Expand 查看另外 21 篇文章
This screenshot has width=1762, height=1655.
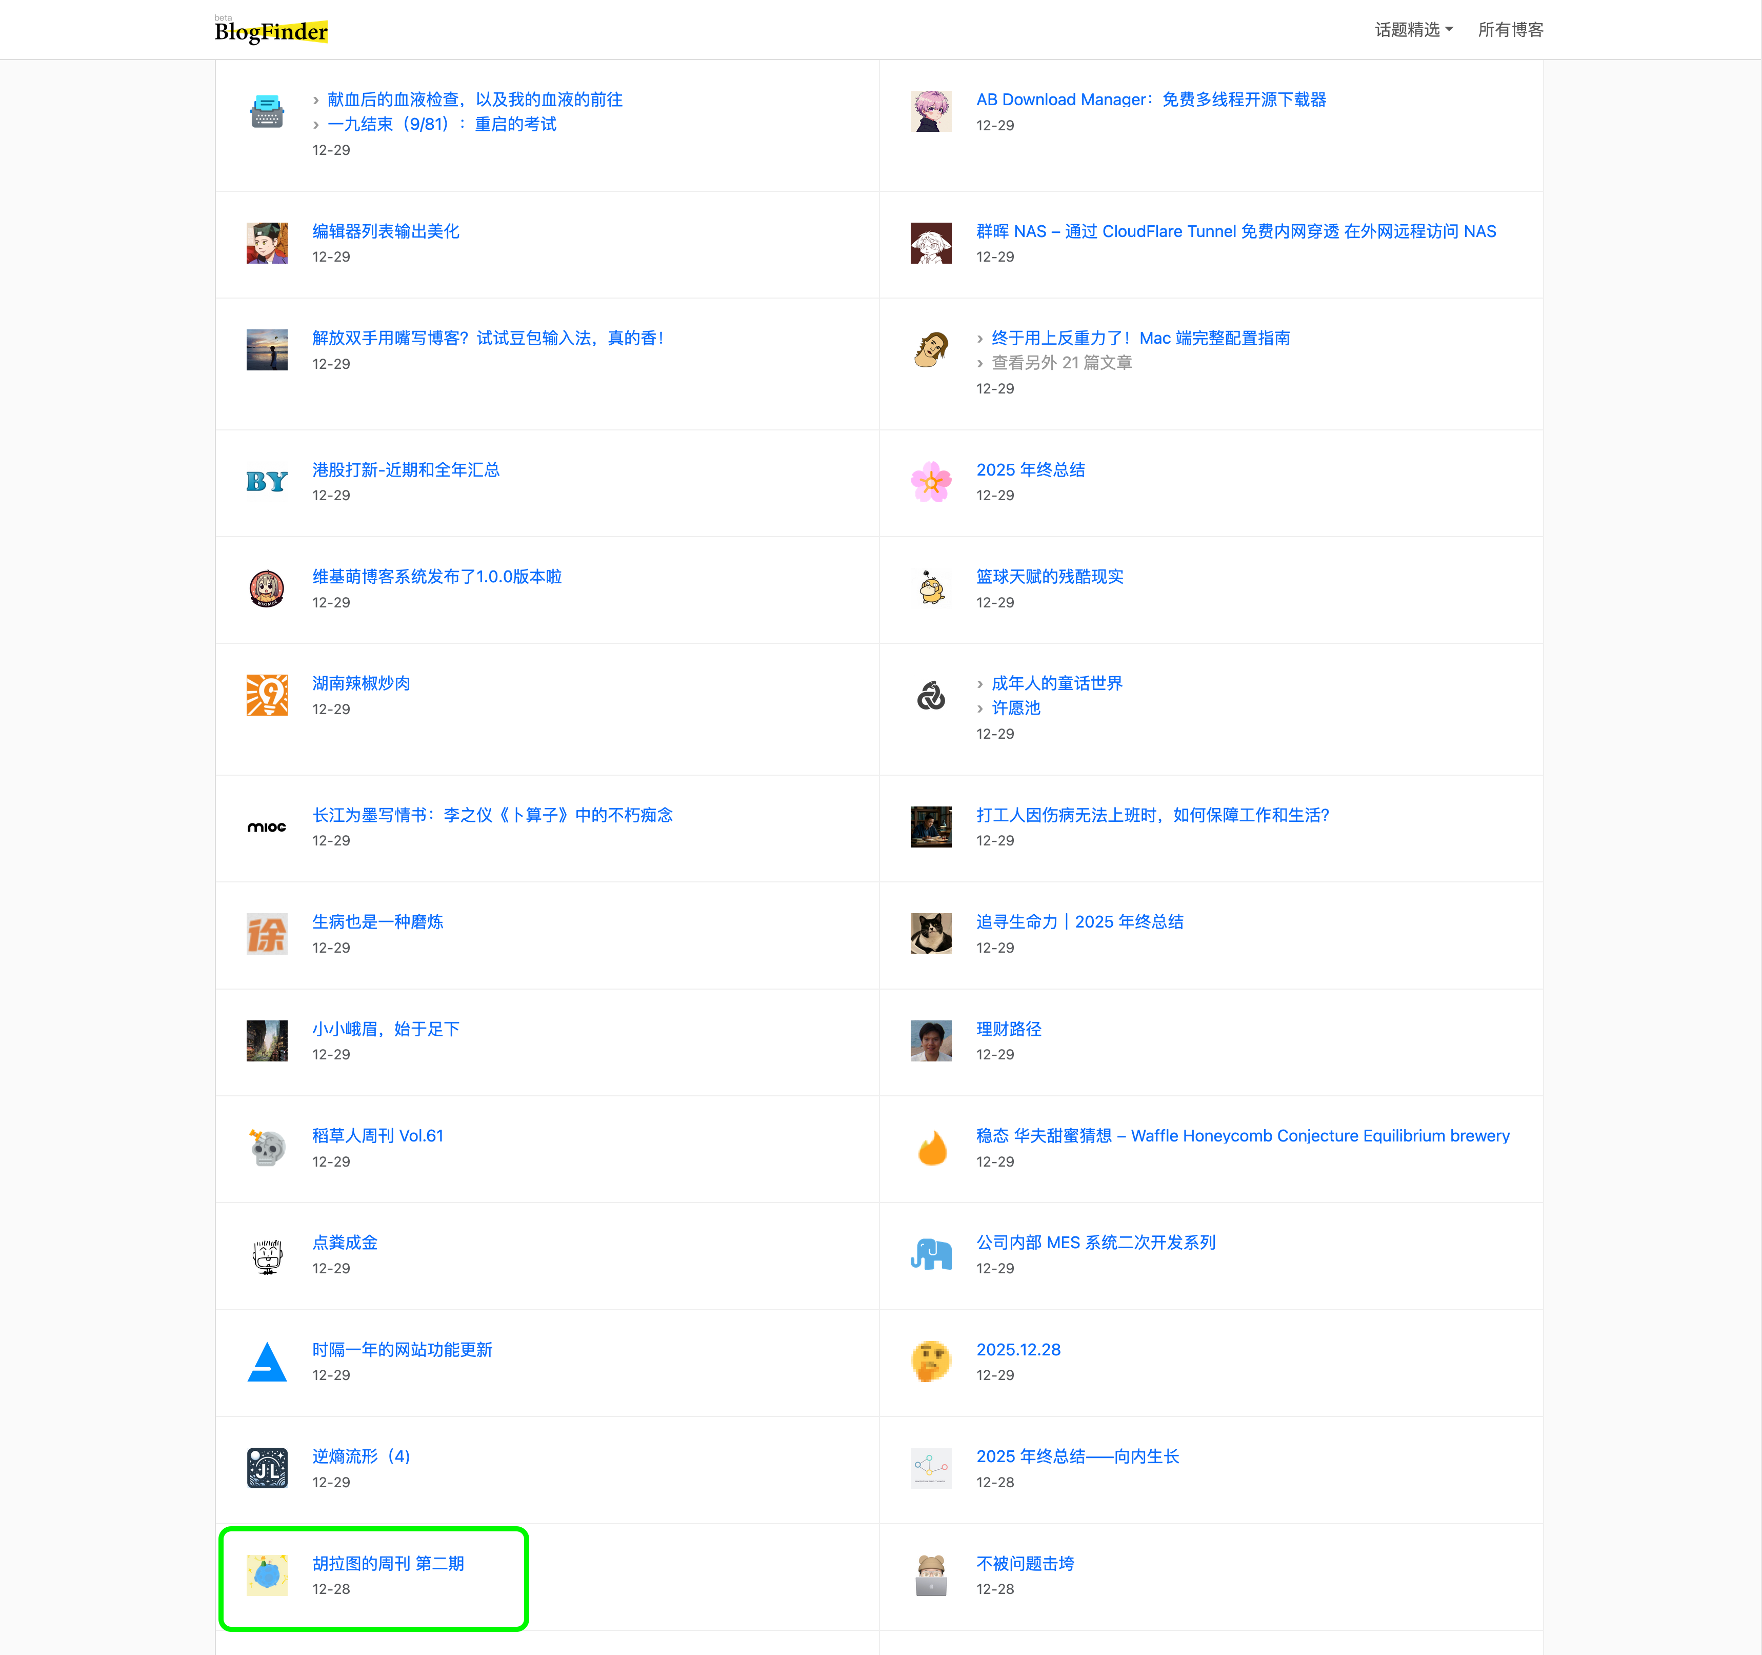(x=1062, y=363)
